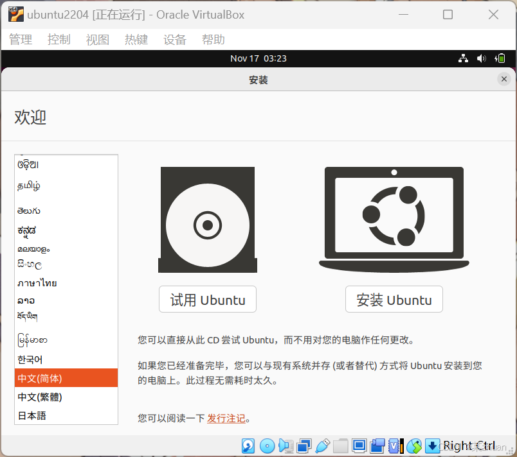The image size is (517, 457).
Task: Open the Ubuntu network indicator
Action: [463, 58]
